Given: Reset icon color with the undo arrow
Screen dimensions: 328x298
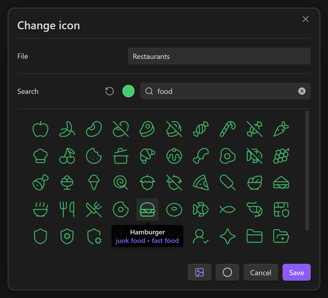Looking at the screenshot, I should pos(110,91).
